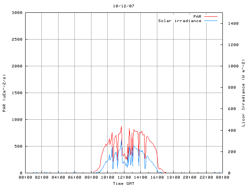Click the time label 18:00

pos(173,177)
